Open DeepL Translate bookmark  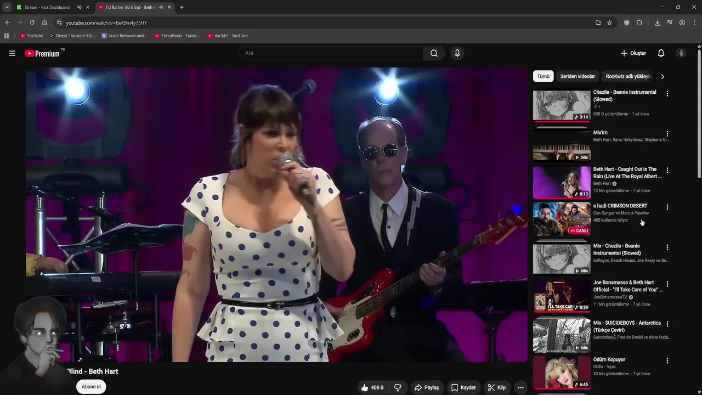click(x=72, y=36)
